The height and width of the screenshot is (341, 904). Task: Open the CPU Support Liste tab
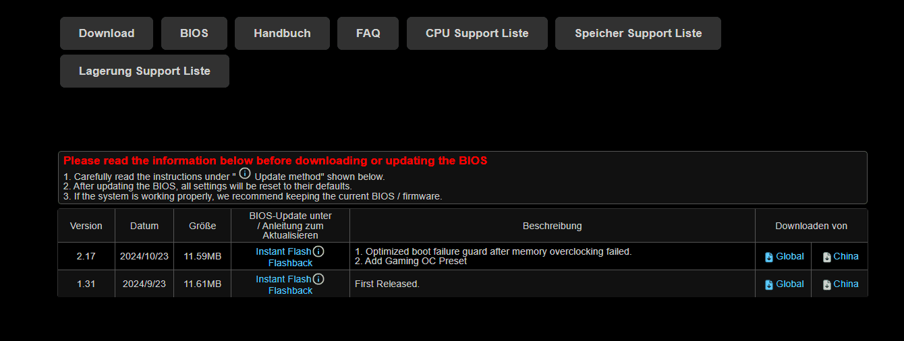(x=477, y=34)
